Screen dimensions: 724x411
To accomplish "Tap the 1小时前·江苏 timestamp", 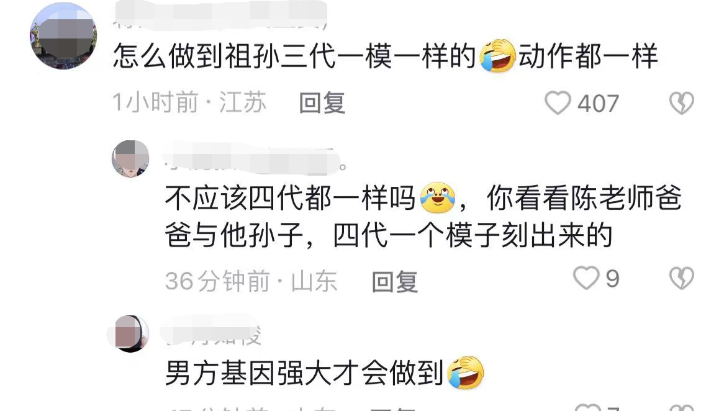I will [190, 102].
